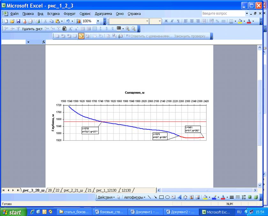Image resolution: width=268 pixels, height=216 pixels.
Task: Toggle Italic formatting (К)
Action: pyautogui.click(x=172, y=21)
